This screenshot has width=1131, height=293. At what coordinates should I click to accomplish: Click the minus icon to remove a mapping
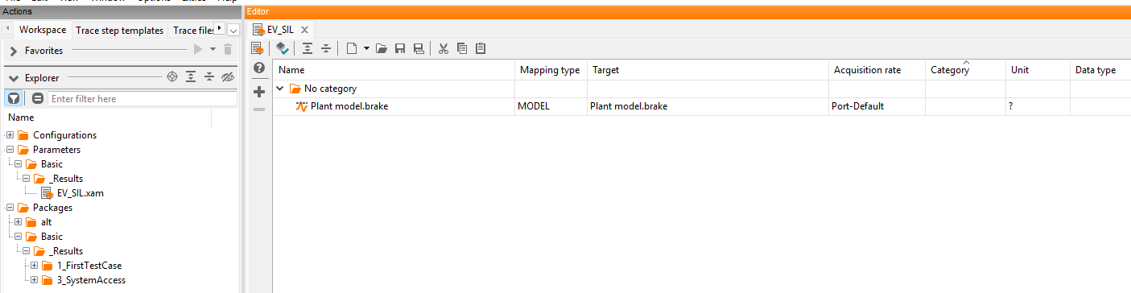[259, 109]
